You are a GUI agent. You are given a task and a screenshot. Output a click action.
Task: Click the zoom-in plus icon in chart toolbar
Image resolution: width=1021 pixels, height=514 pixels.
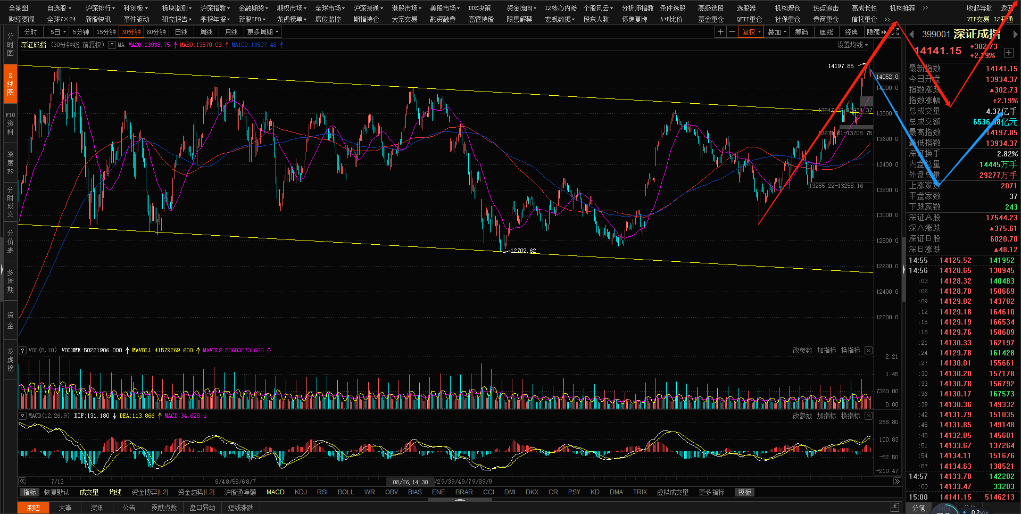click(720, 32)
